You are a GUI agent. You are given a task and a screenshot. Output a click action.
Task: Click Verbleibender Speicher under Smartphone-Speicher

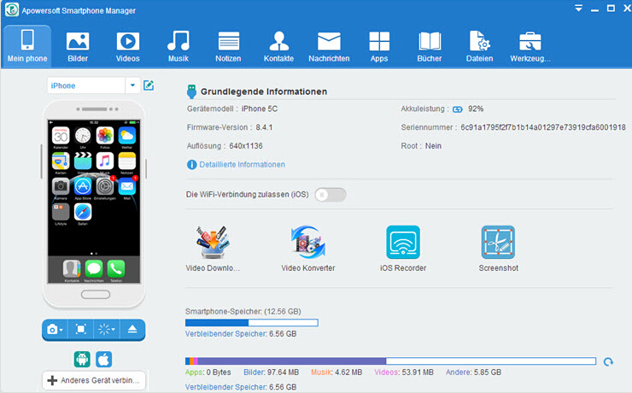(x=241, y=334)
